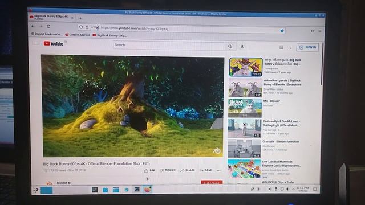Click the DISLIKE button
365x205 pixels.
pos(168,170)
